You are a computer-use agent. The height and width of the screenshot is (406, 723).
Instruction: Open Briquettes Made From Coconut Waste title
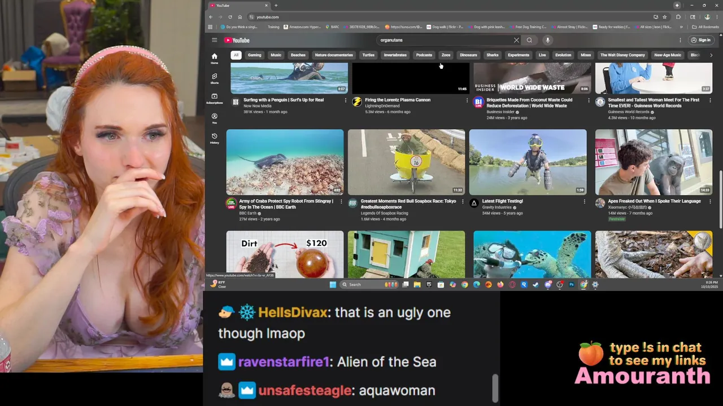[529, 103]
